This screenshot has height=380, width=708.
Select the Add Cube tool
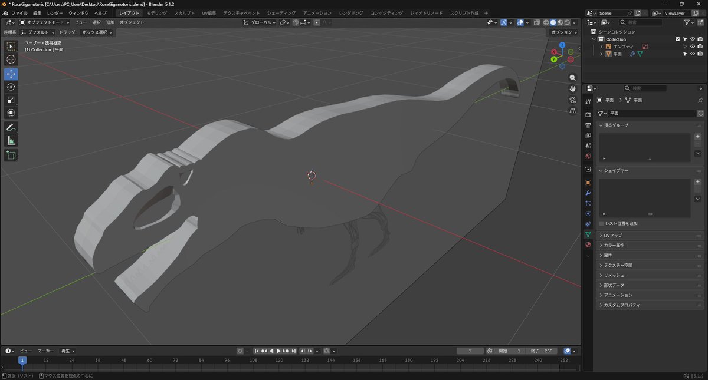tap(11, 155)
